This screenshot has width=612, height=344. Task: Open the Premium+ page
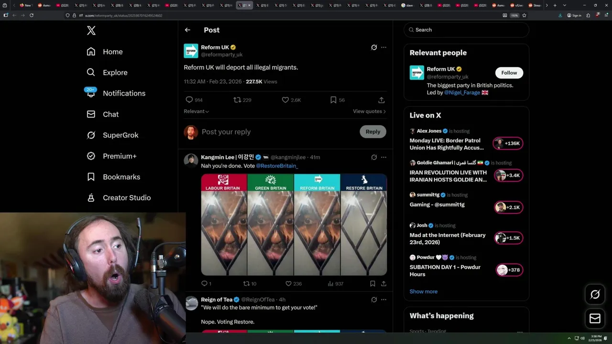[111, 156]
